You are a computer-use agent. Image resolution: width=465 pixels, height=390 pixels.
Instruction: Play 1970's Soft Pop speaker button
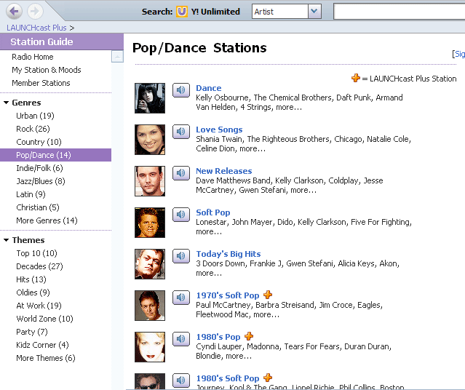tap(181, 298)
